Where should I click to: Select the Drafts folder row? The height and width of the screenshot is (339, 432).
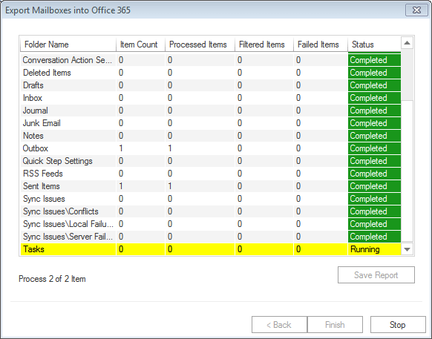tap(211, 85)
